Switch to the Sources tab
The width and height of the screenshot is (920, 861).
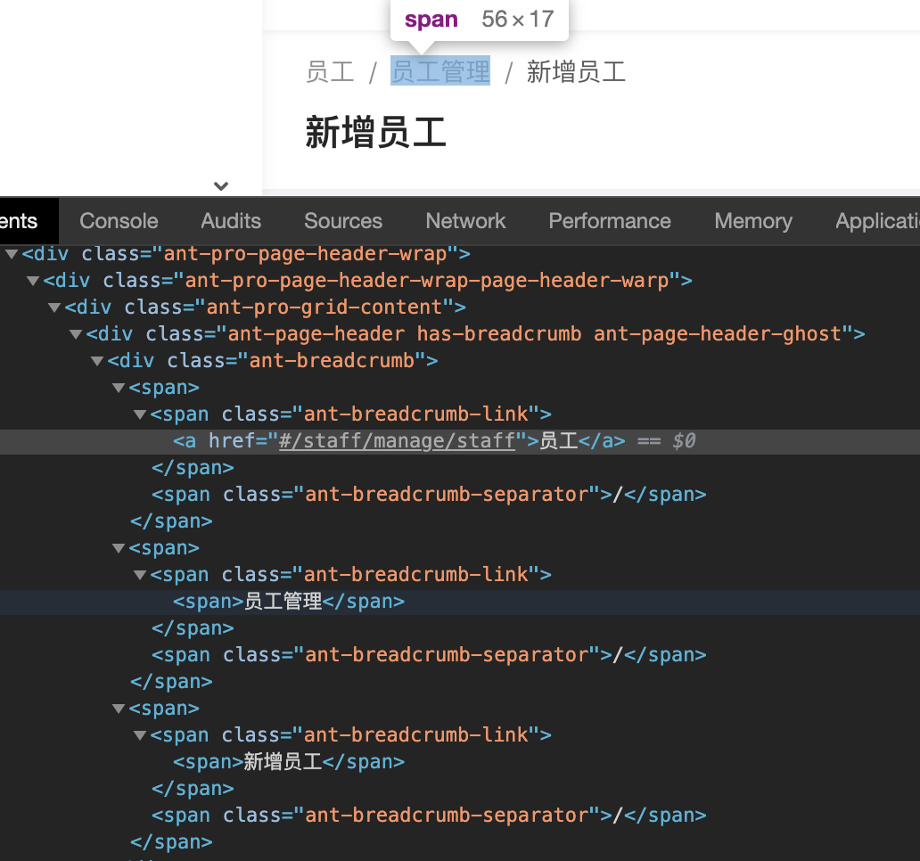pyautogui.click(x=342, y=221)
